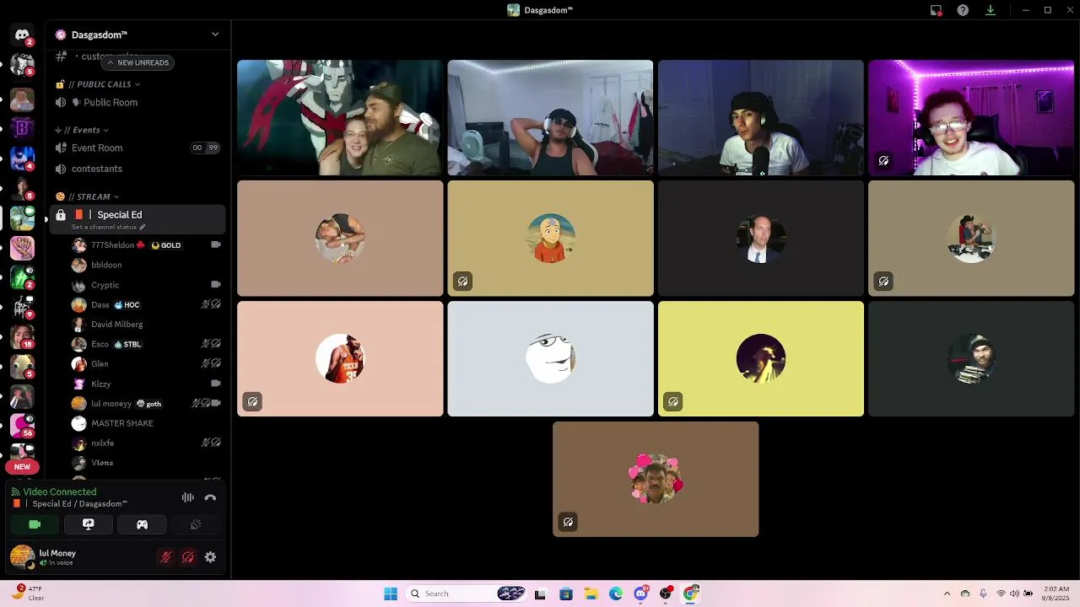The height and width of the screenshot is (607, 1080).
Task: Click the speaker icon beside contestants
Action: pyautogui.click(x=61, y=169)
